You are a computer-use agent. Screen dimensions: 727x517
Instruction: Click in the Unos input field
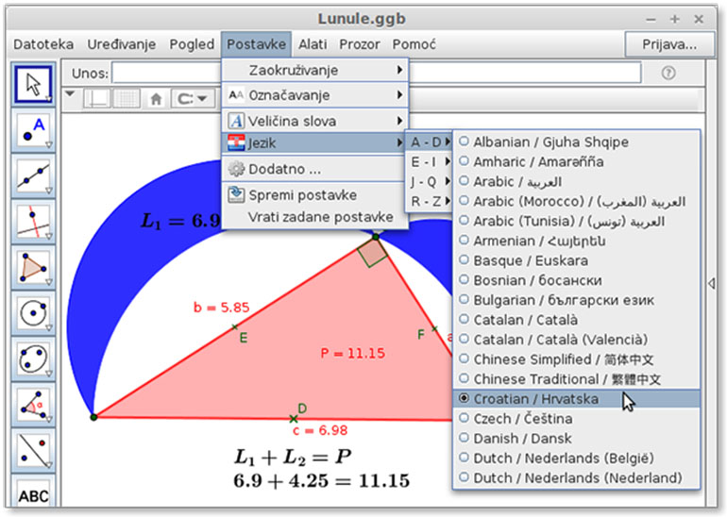(376, 73)
